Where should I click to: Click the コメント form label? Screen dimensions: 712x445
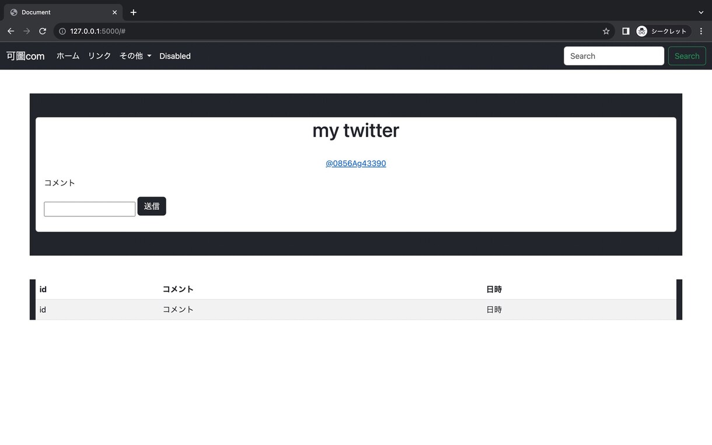pos(60,183)
